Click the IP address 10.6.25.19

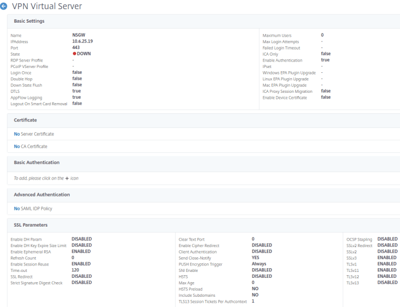84,42
